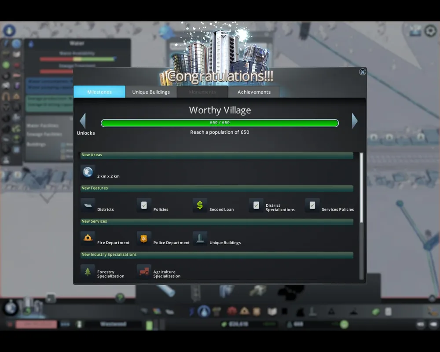Viewport: 440px width, 352px height.
Task: Click the New Industry Specializations header
Action: click(216, 255)
